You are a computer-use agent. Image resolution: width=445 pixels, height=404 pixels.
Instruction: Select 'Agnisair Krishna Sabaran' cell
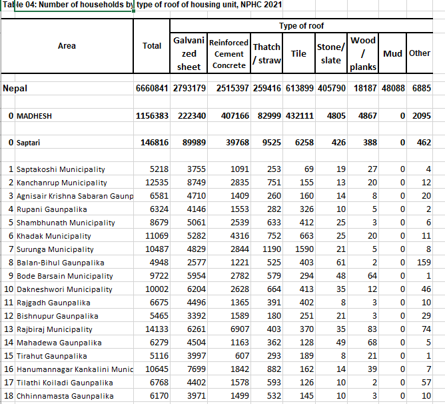pos(74,196)
